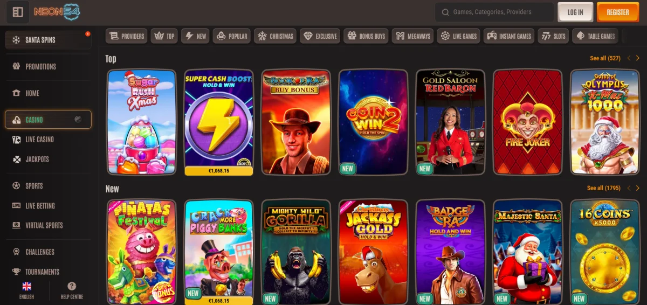Image resolution: width=647 pixels, height=305 pixels.
Task: Open the Coin Win 2 game
Action: [x=373, y=122]
